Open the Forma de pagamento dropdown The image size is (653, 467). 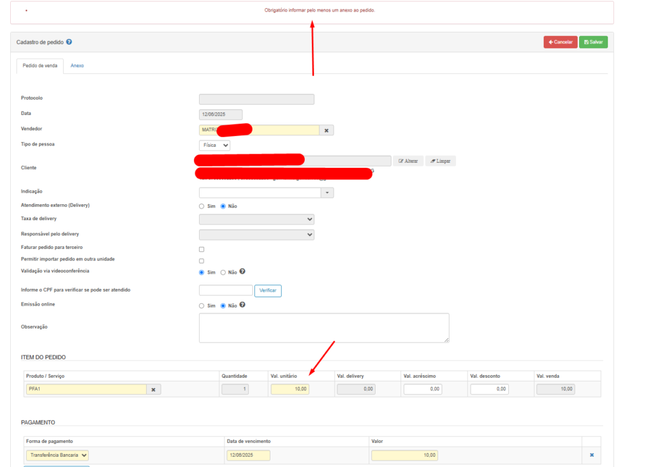(57, 455)
